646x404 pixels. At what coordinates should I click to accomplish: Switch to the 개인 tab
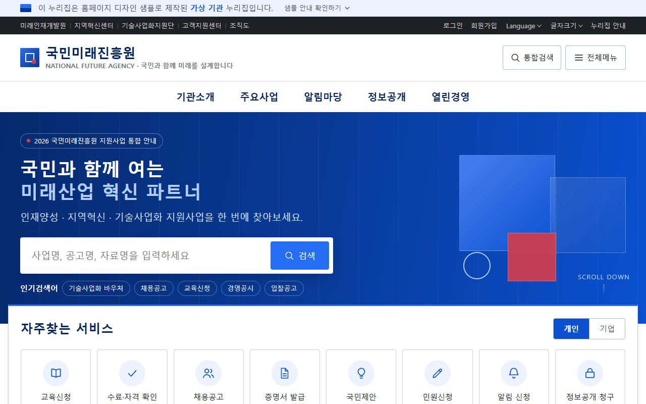(571, 329)
